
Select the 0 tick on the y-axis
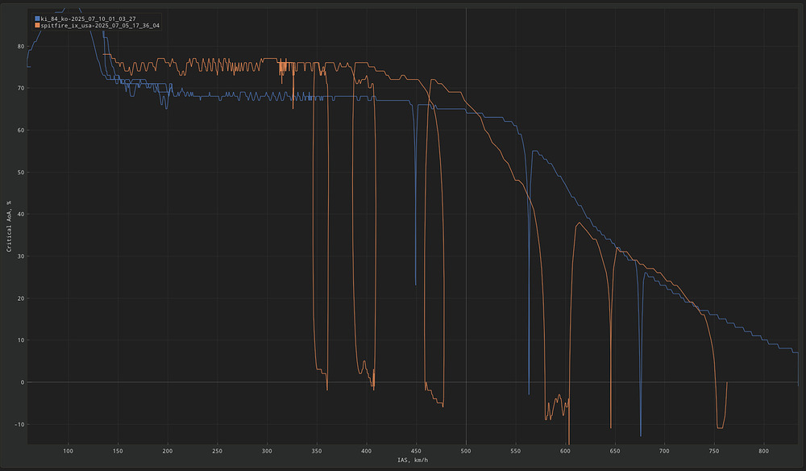point(21,382)
